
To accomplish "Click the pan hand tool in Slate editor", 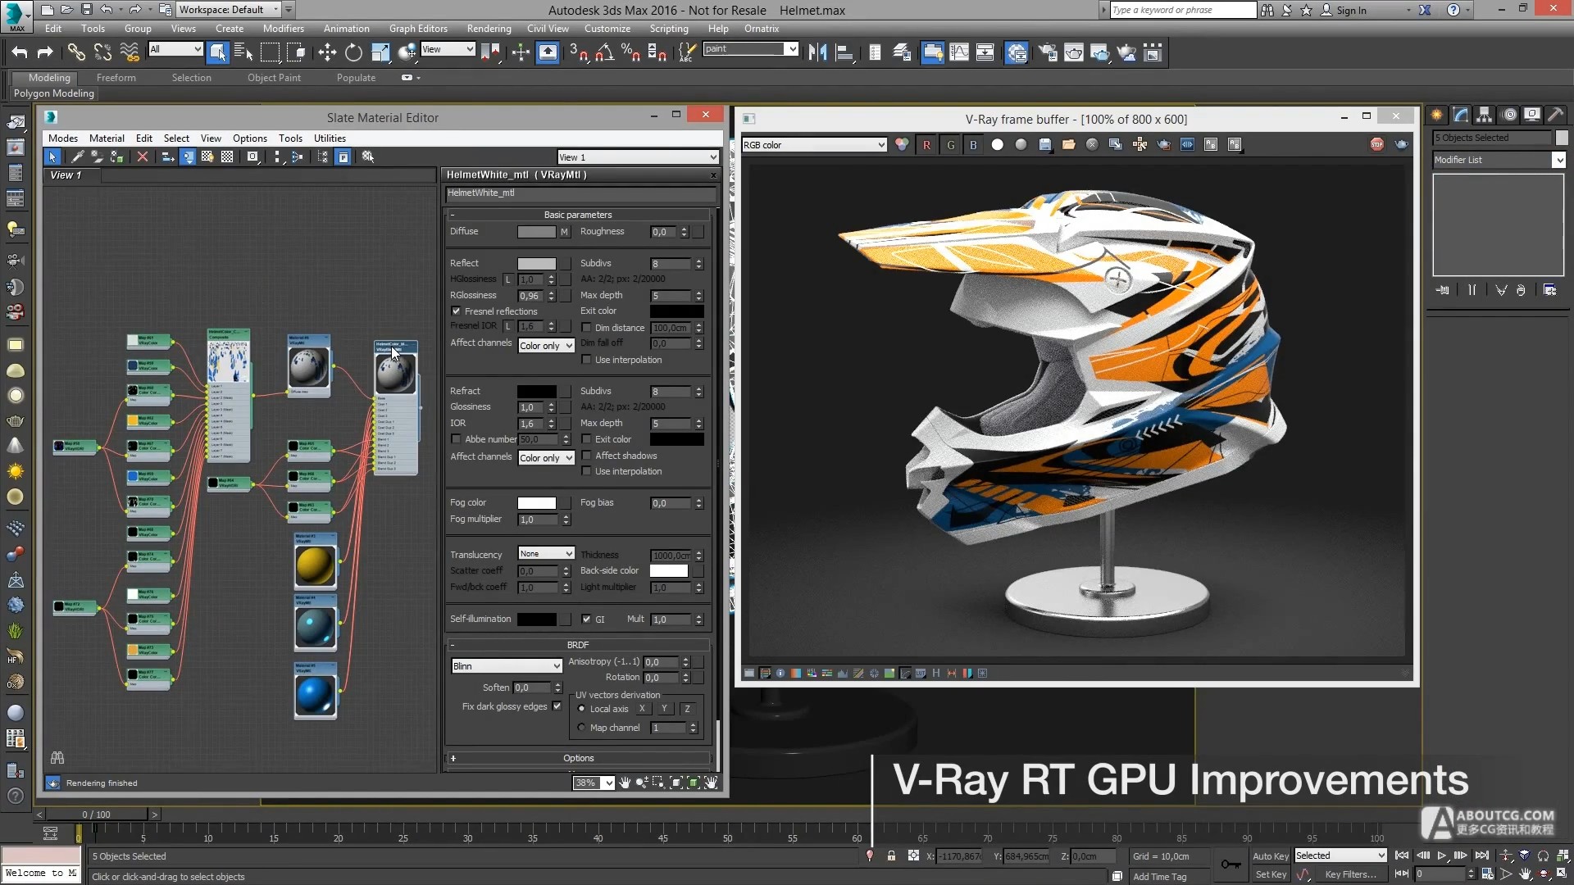I will click(625, 783).
